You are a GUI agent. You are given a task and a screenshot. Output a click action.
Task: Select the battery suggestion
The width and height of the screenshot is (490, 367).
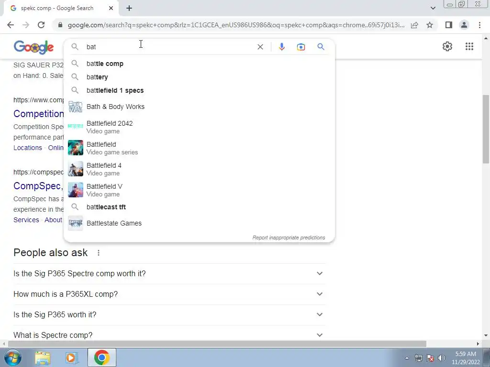(x=199, y=77)
